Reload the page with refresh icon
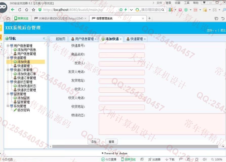The height and width of the screenshot is (162, 226). 20,10
